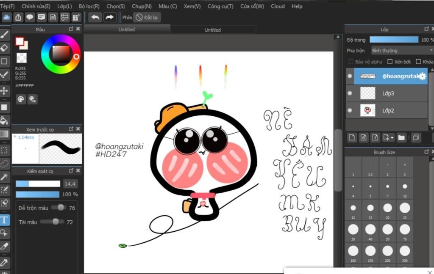Open the Lớp(L) menu
Image resolution: width=434 pixels, height=274 pixels.
click(64, 6)
